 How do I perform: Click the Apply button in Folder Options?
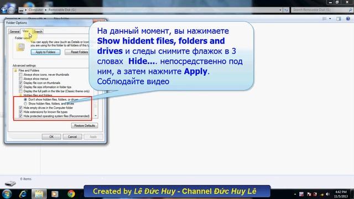point(93,137)
